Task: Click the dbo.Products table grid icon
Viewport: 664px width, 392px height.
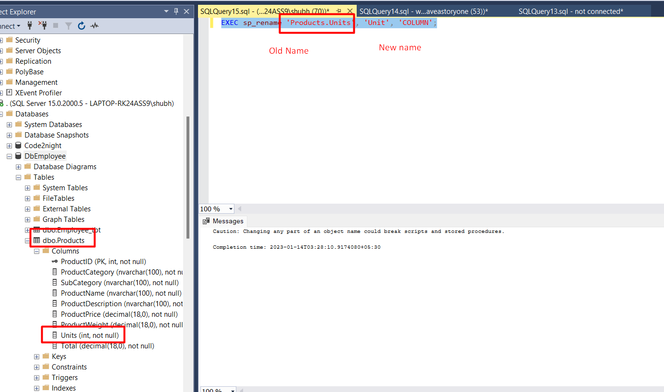Action: click(x=36, y=241)
